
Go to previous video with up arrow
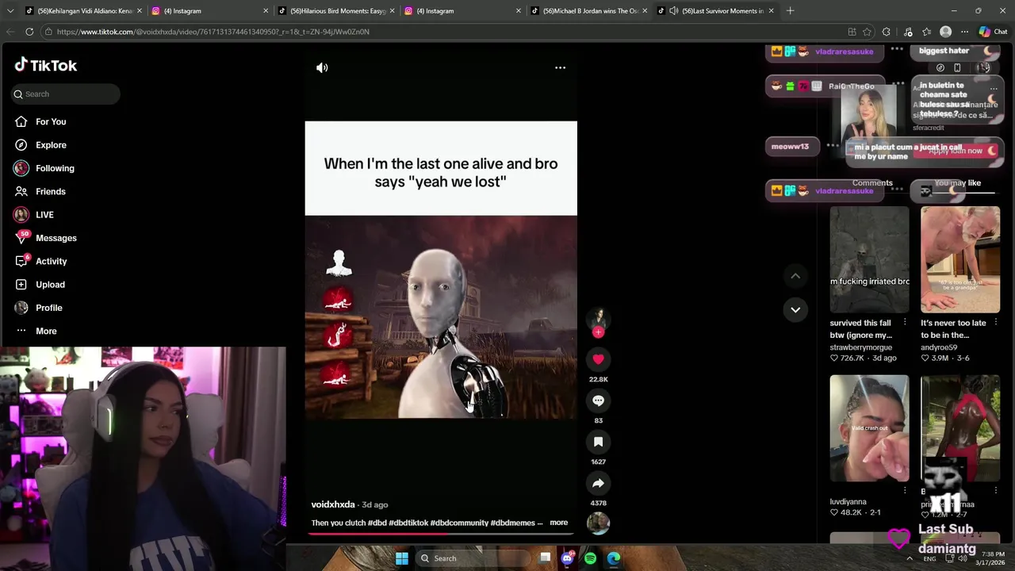click(x=795, y=276)
